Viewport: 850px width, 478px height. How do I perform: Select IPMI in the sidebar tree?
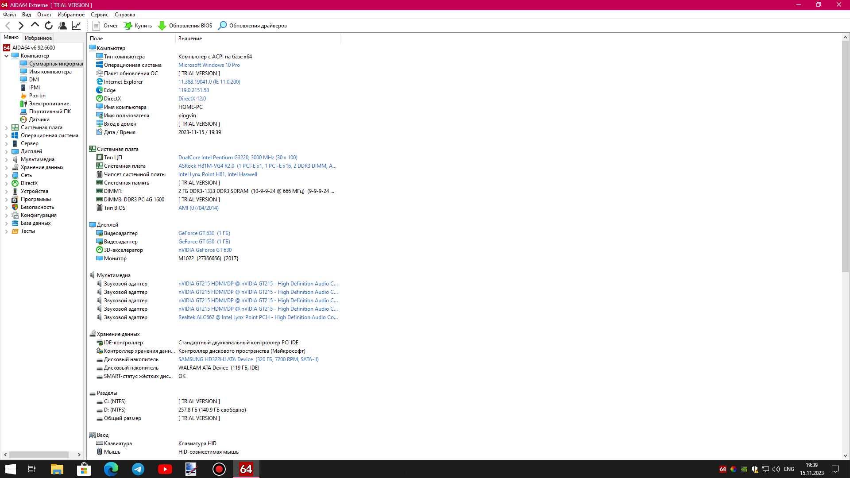pos(35,88)
